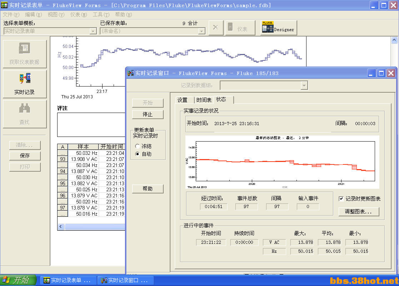This screenshot has height=286, width=399.
Task: Click table horizontal scrollbar left arrow
Action: (61, 226)
